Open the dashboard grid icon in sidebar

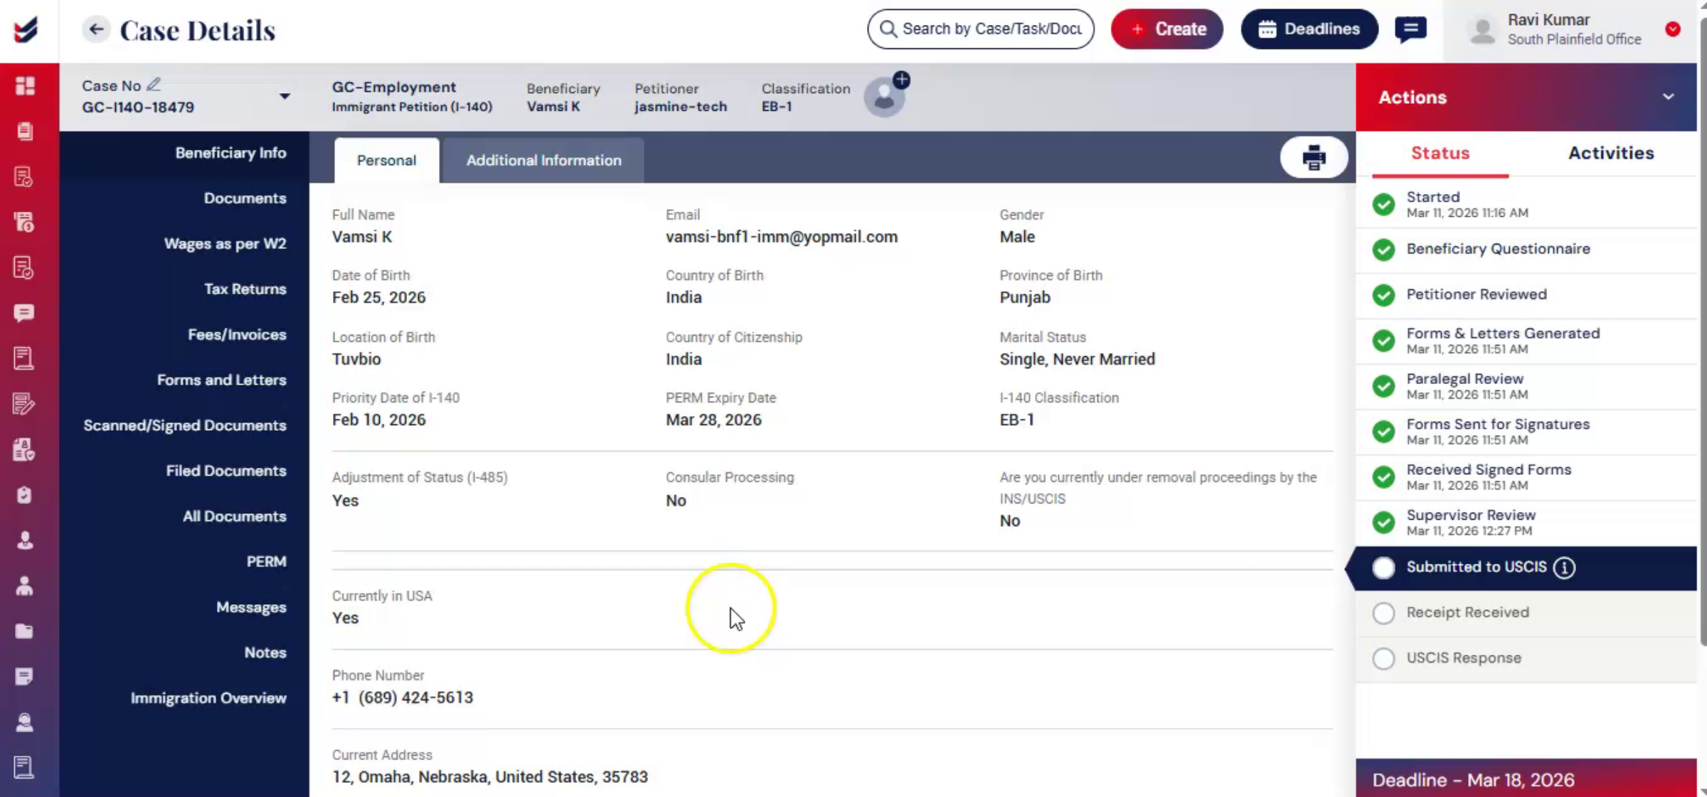25,85
